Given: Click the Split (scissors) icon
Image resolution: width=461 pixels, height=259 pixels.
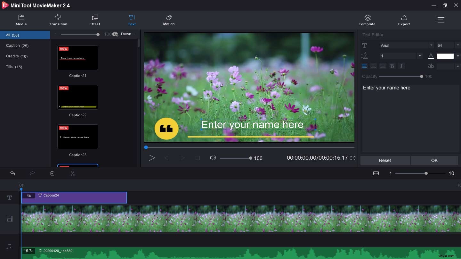Looking at the screenshot, I should [x=73, y=173].
